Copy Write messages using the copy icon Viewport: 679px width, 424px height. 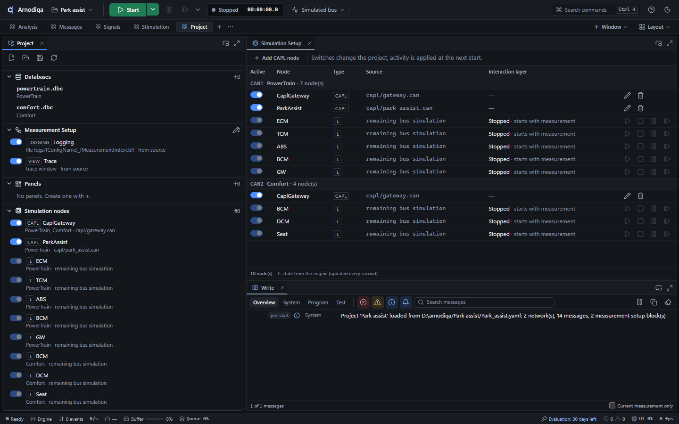coord(654,302)
